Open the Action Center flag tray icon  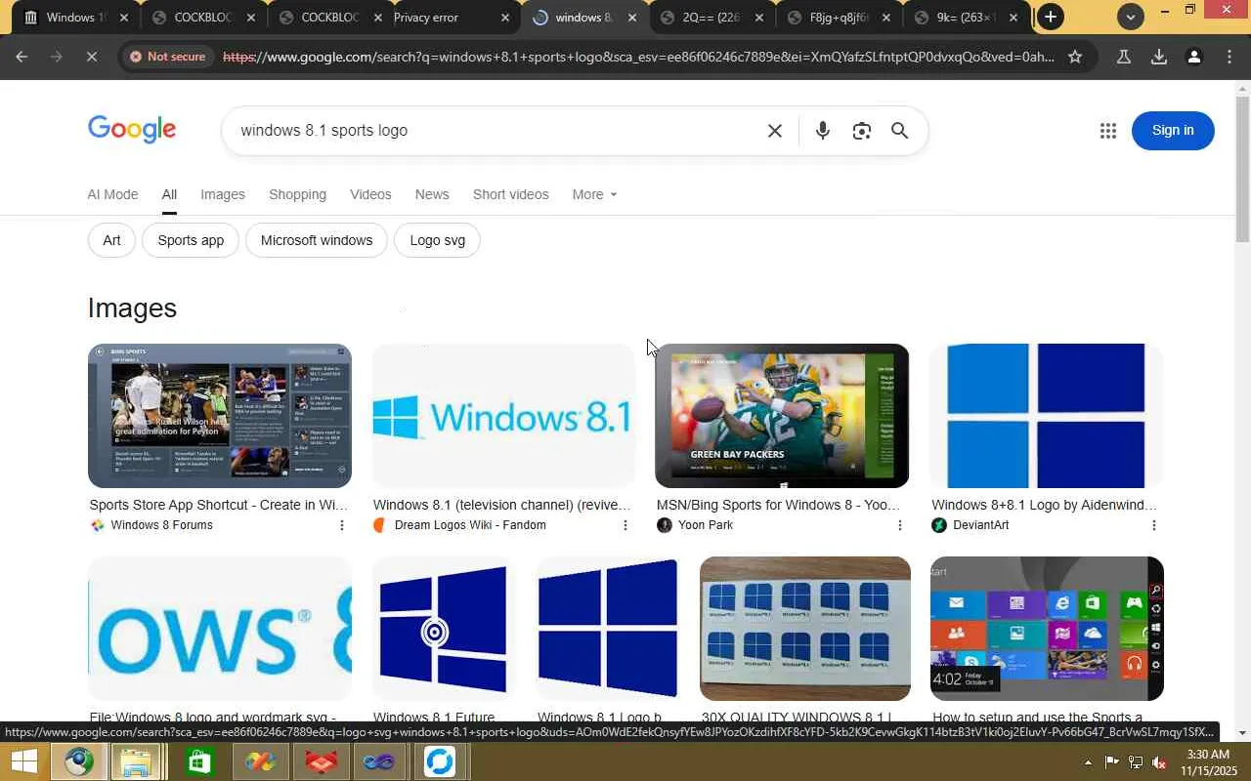coord(1112,762)
